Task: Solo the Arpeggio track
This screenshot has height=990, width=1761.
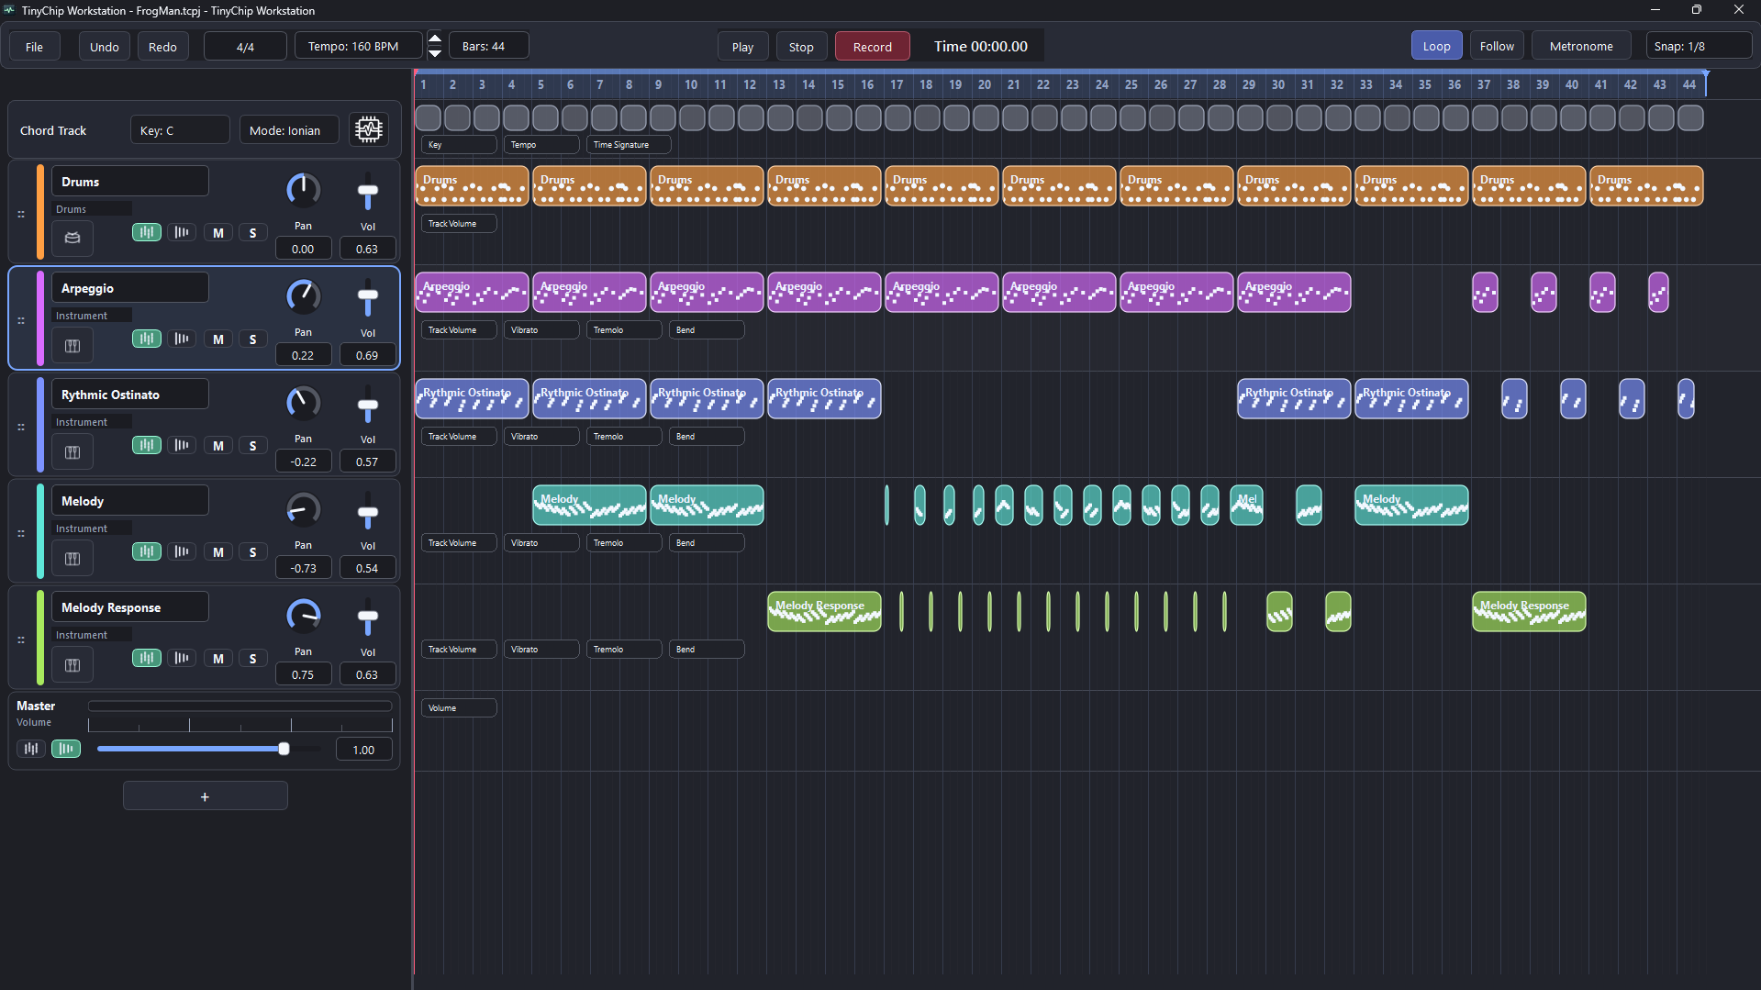Action: 253,339
